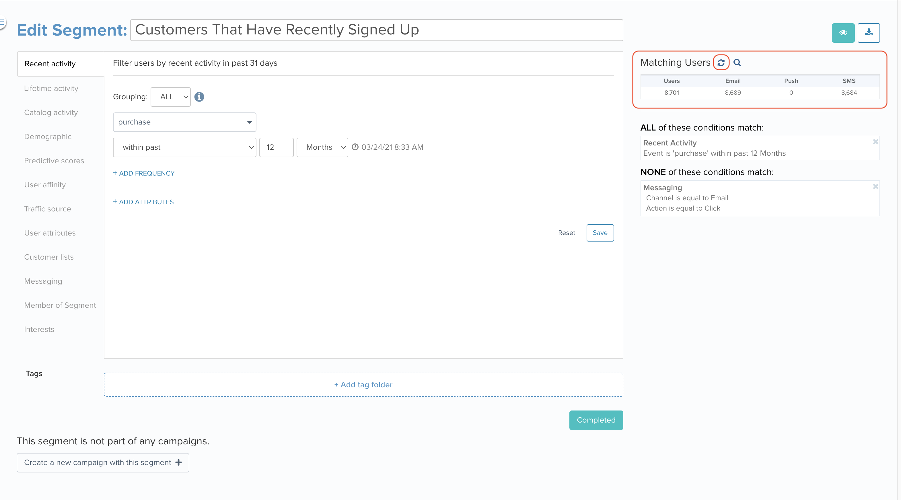Image resolution: width=901 pixels, height=500 pixels.
Task: Toggle the sidebar menu icon
Action: [x=2, y=23]
